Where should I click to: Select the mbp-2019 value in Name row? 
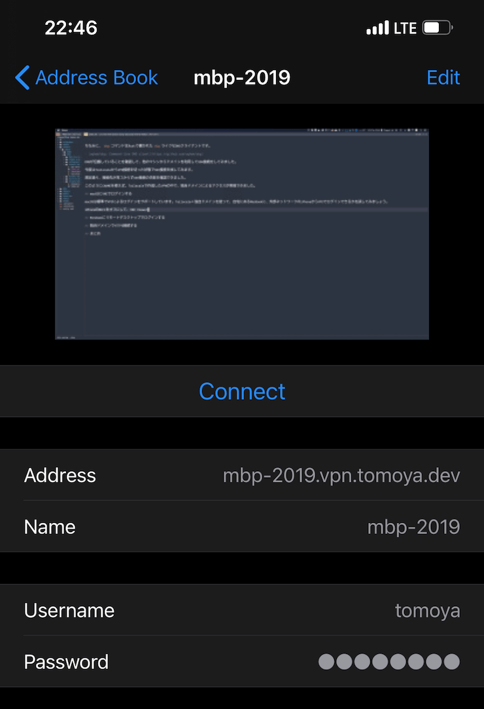click(x=413, y=527)
